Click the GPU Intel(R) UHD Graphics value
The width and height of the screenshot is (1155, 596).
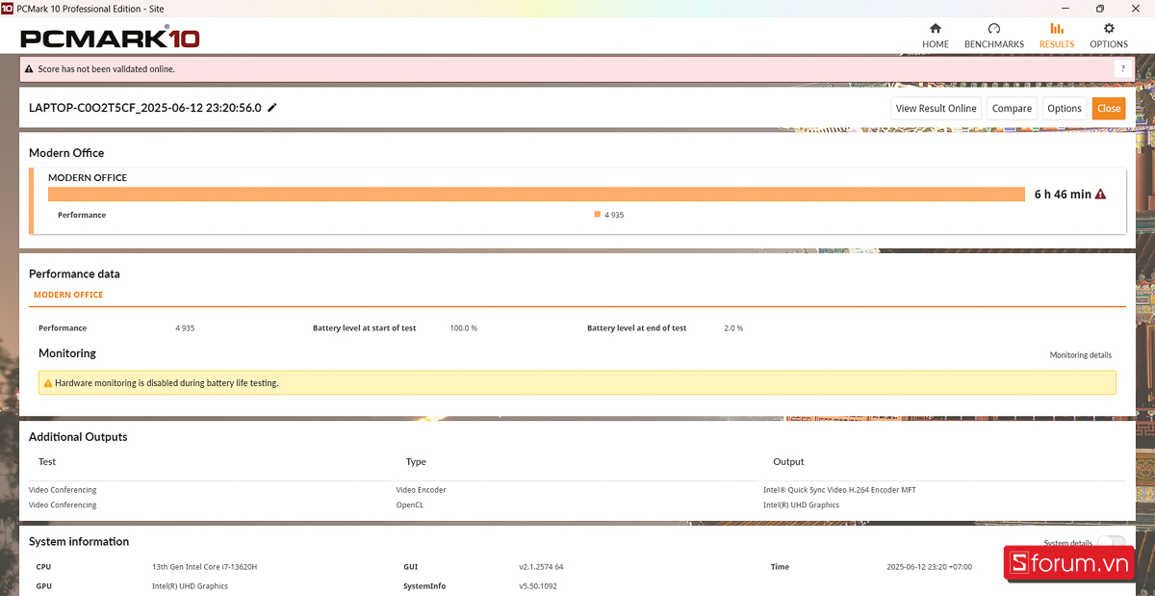pos(190,585)
